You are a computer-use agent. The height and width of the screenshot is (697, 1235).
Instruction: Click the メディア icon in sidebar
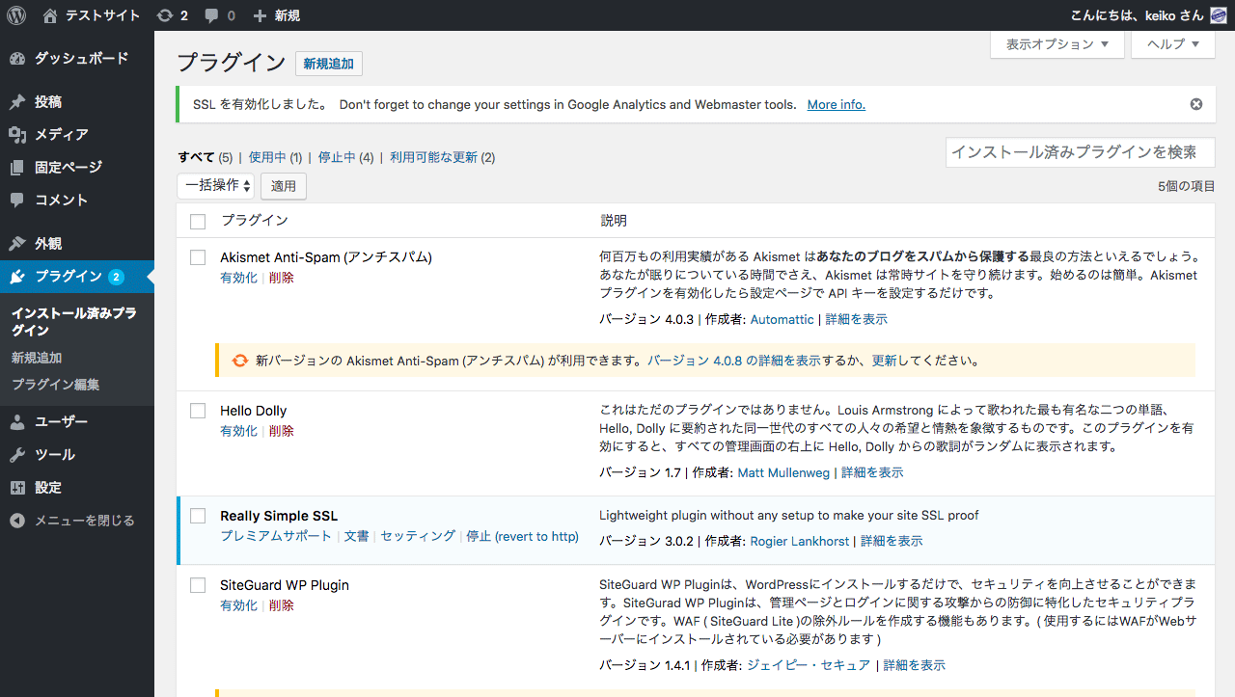coord(17,134)
